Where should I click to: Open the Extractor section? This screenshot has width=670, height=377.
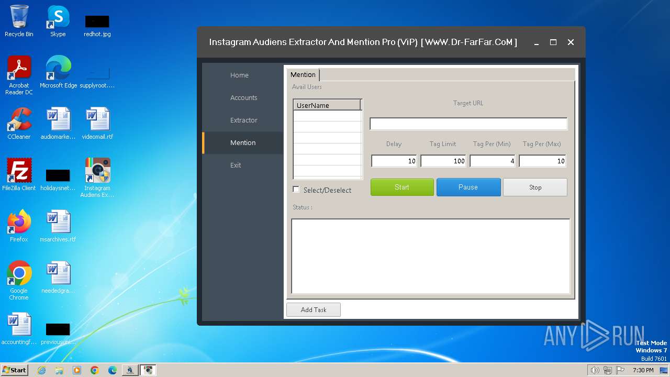(x=243, y=120)
